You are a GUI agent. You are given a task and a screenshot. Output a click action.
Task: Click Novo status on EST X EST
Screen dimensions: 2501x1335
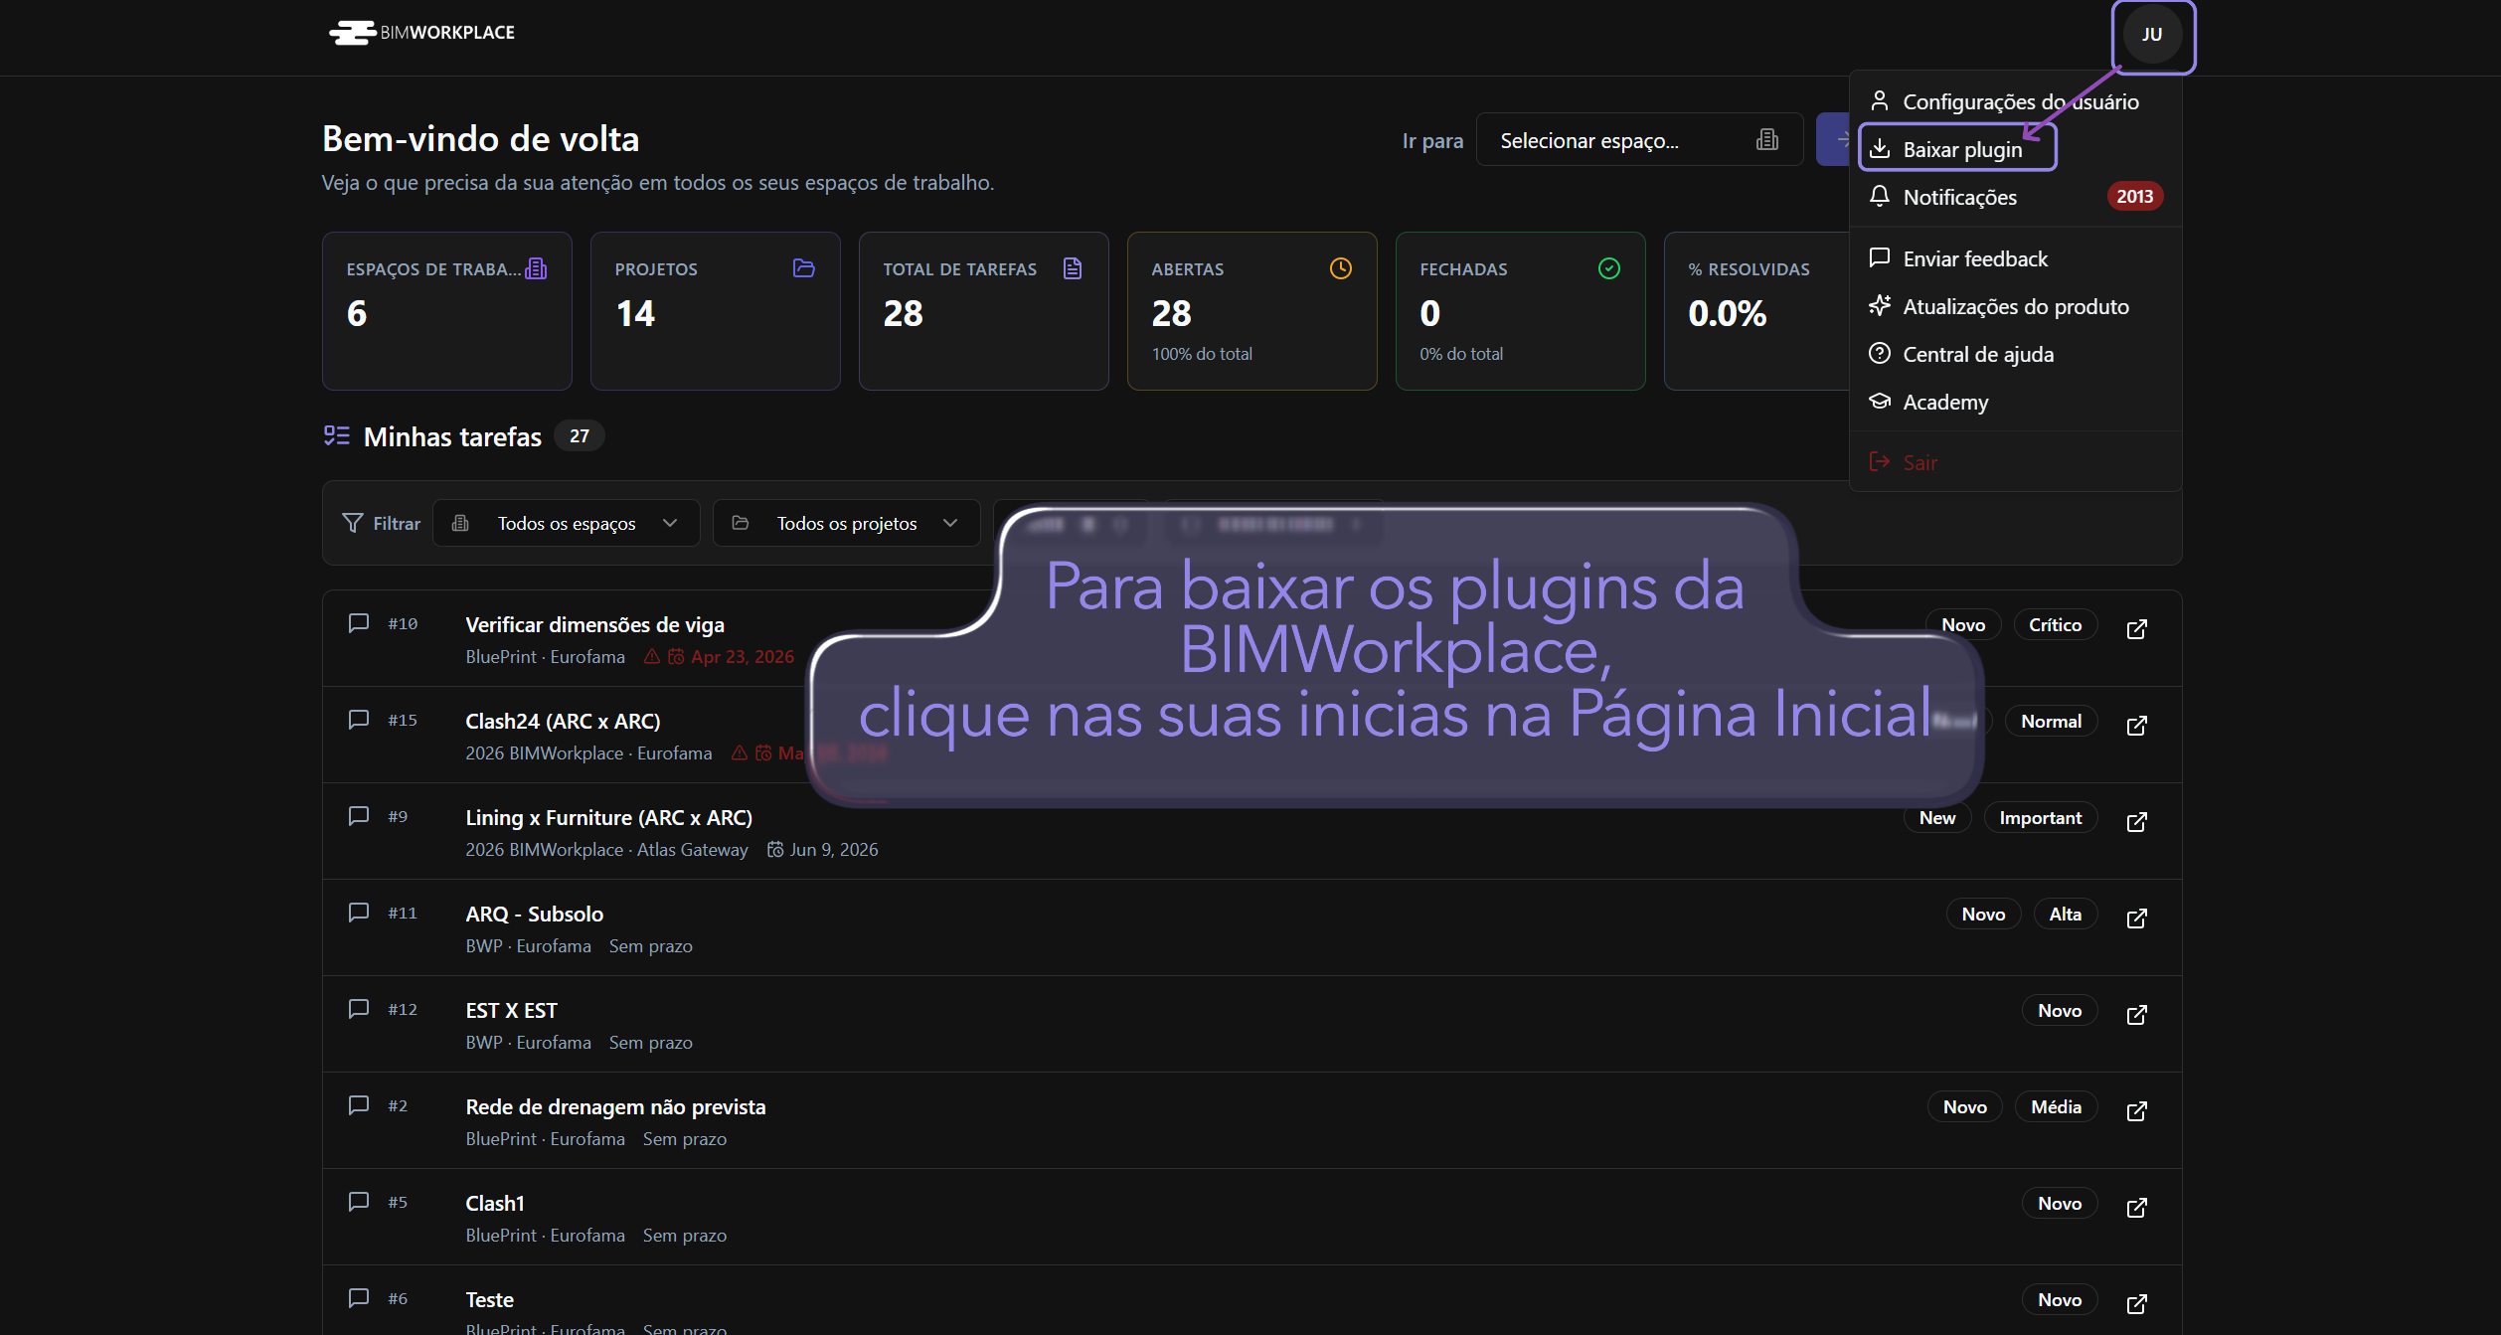[2059, 1010]
